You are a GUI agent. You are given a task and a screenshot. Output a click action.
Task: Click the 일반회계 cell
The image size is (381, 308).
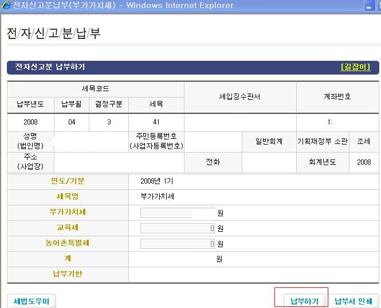point(269,141)
